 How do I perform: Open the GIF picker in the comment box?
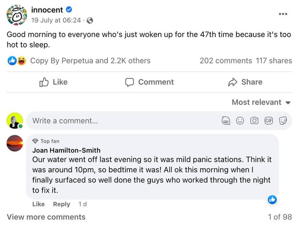click(269, 120)
